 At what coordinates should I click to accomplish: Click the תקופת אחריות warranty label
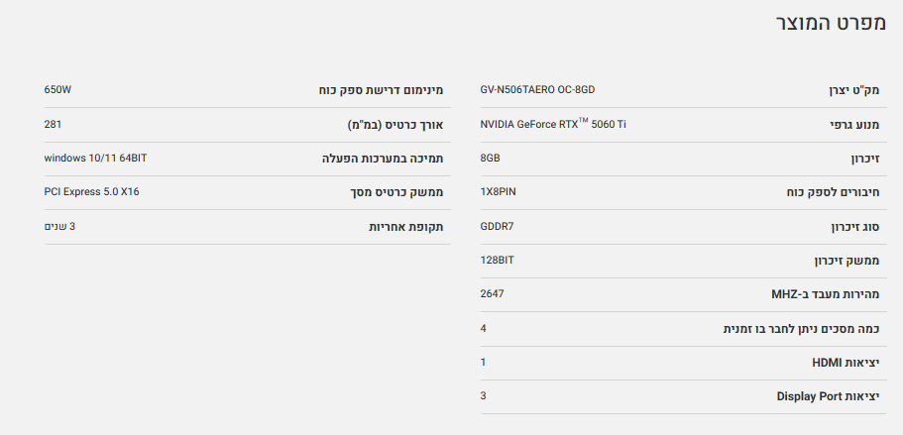pos(406,227)
